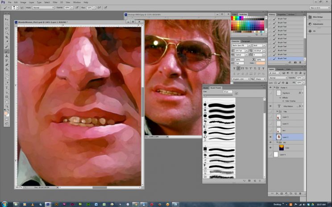Toggle the Brush panel from Brush Presets
Image resolution: width=332 pixels, height=207 pixels.
pyautogui.click(x=237, y=93)
